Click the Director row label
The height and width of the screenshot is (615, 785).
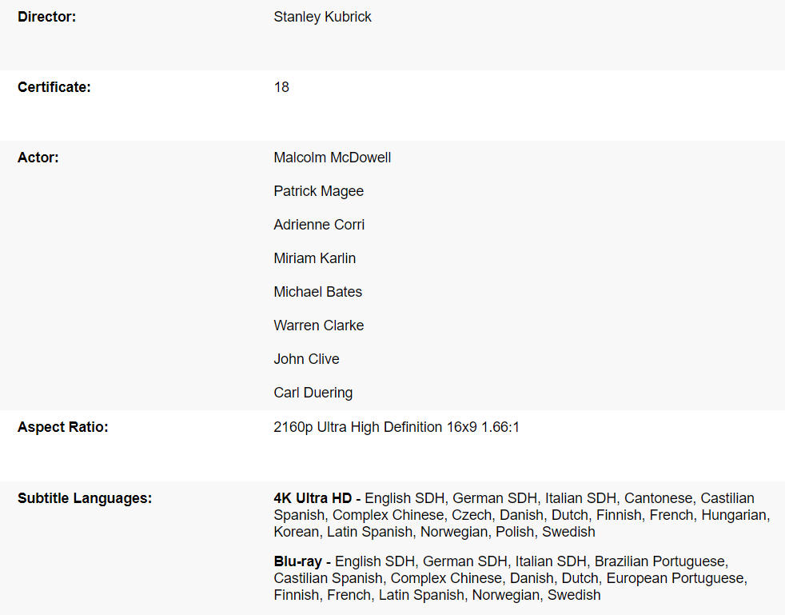coord(46,17)
